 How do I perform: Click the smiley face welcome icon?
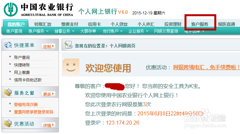(x=71, y=67)
